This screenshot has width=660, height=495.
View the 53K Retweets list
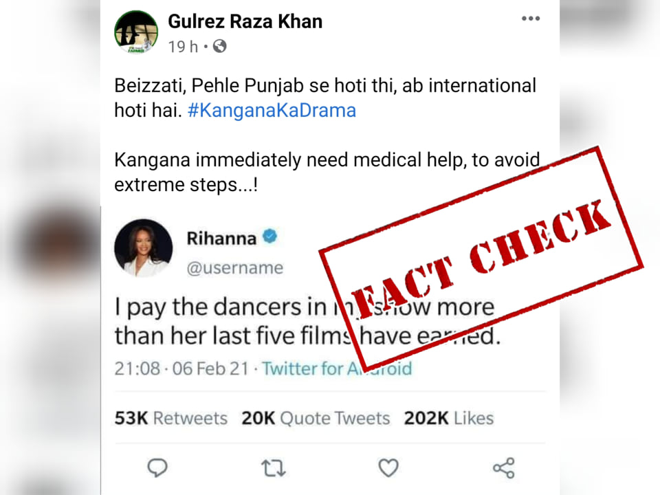click(x=171, y=418)
